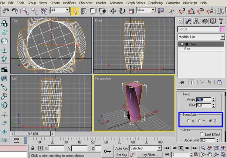Click the Undo arrow in the main toolbar
227x158 pixels.
(x=5, y=11)
